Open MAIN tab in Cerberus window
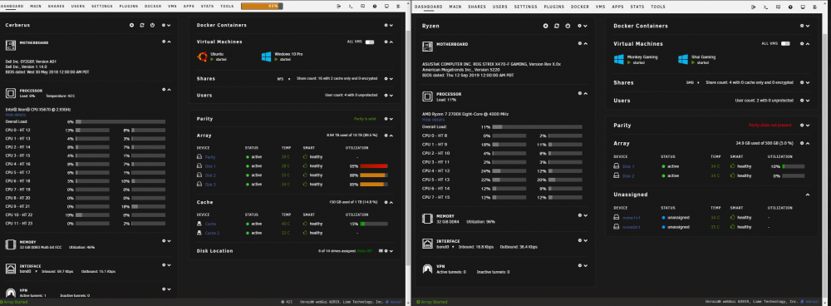831x306 pixels. point(36,7)
